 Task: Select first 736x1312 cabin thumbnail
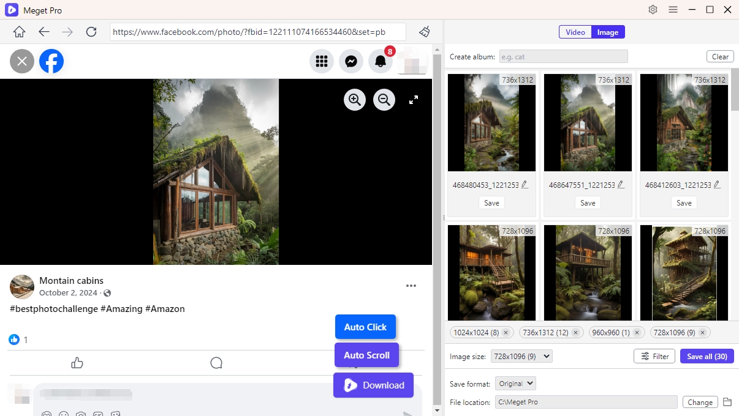pyautogui.click(x=491, y=122)
